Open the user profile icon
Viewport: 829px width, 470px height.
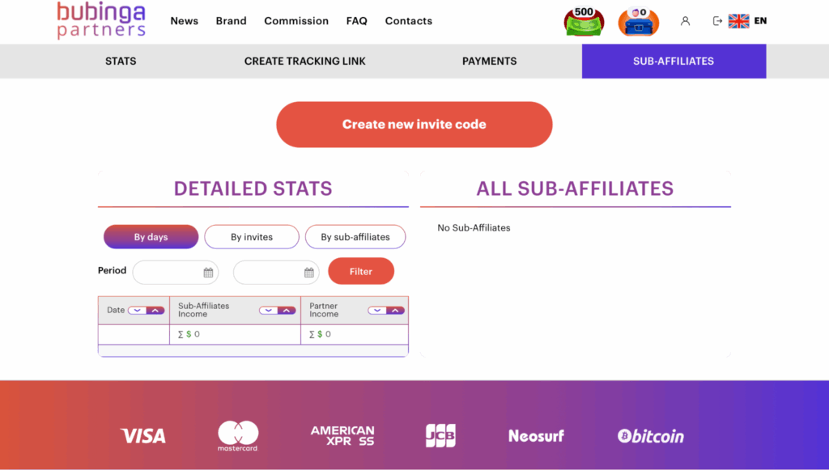point(685,21)
